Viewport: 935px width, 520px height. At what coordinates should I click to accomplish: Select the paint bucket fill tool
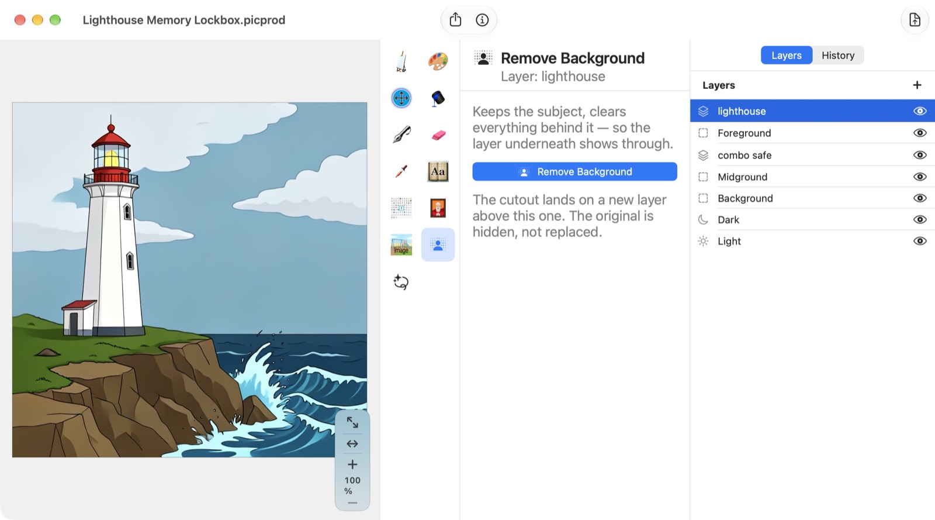click(438, 98)
